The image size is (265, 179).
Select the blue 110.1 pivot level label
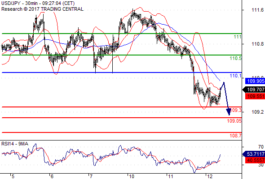click(236, 76)
